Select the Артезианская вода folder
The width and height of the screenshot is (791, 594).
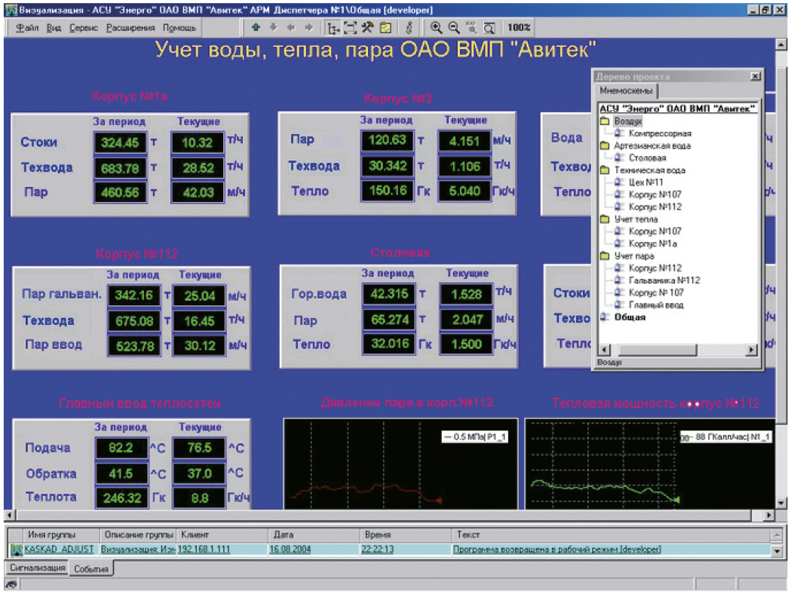click(652, 145)
